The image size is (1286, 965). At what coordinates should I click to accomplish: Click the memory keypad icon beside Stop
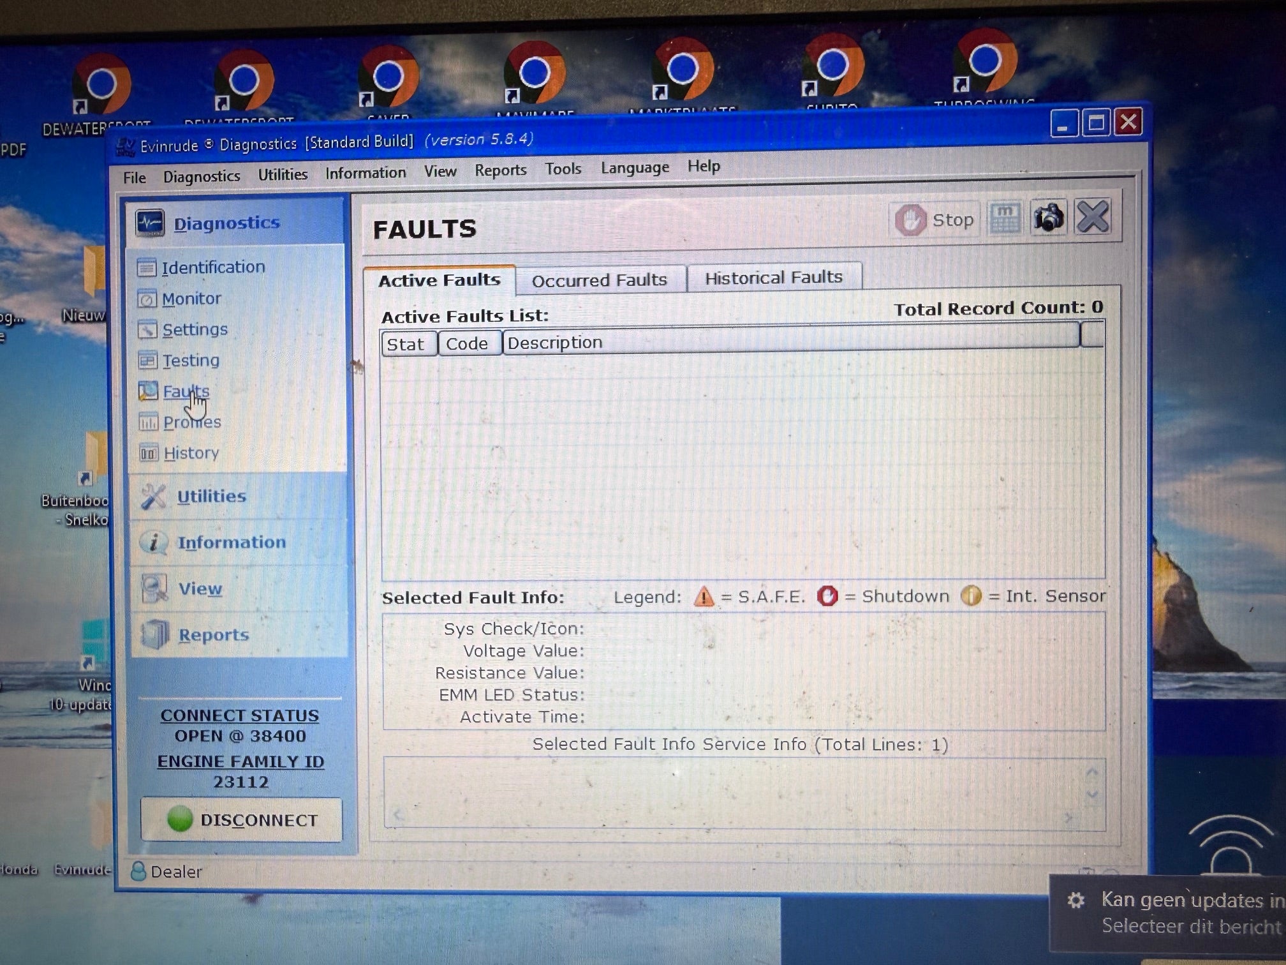(x=1004, y=219)
